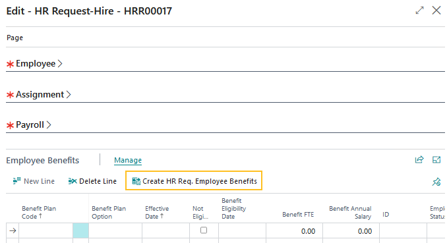Sort by Effective Date column header
The height and width of the screenshot is (243, 447).
click(157, 213)
